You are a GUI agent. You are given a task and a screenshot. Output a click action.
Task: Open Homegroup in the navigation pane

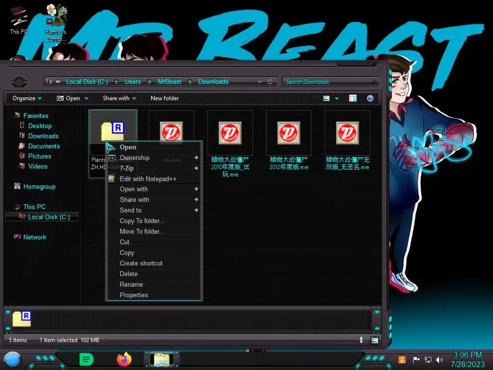(39, 186)
